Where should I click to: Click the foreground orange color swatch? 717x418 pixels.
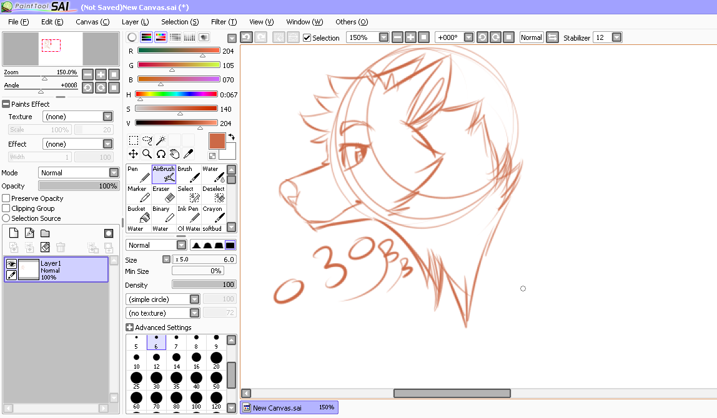coord(217,141)
